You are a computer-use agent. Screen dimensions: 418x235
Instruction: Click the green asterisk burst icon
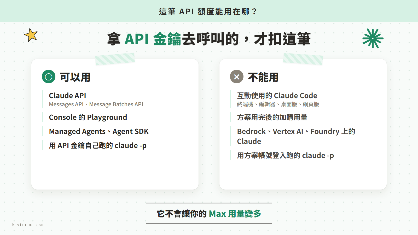373,38
